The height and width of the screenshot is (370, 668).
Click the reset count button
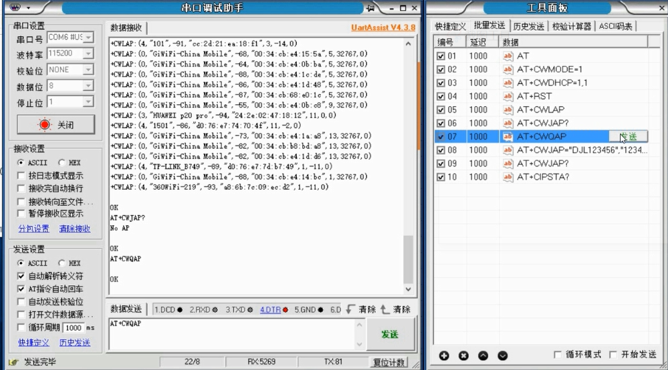(388, 363)
